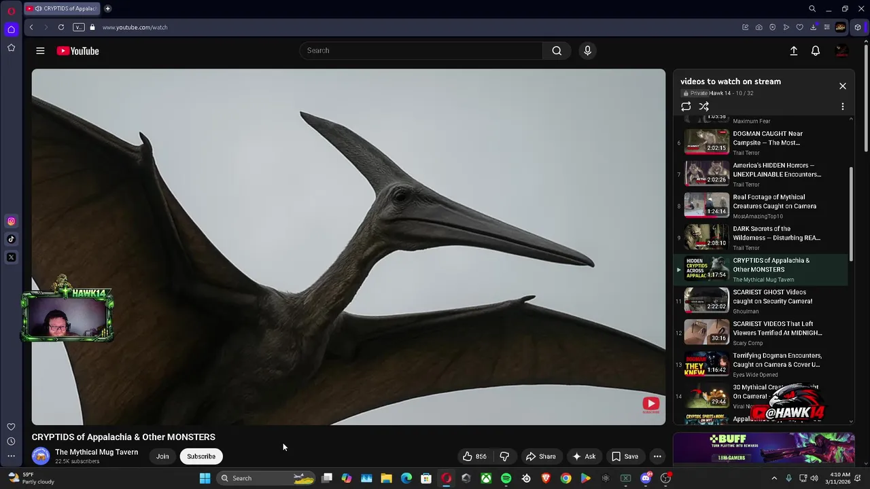Image resolution: width=870 pixels, height=489 pixels.
Task: Reload the page
Action: tap(61, 27)
